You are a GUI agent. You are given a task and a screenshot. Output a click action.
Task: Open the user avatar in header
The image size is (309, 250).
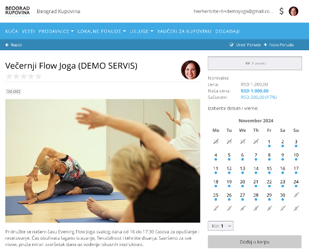(x=294, y=11)
